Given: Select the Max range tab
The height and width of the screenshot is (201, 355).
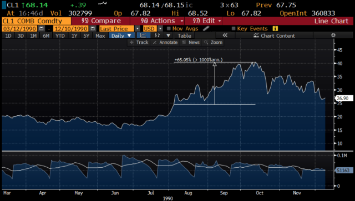Looking at the screenshot, I should coord(100,35).
